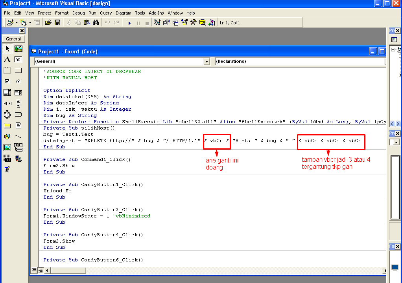Open the Project menu

point(44,13)
